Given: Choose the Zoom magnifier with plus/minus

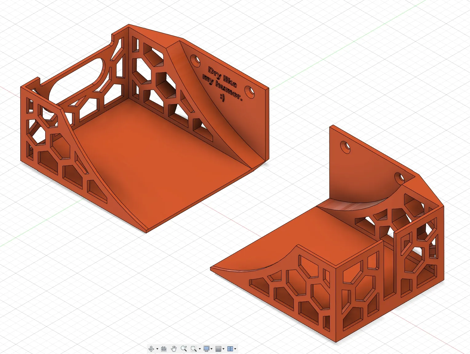Looking at the screenshot, I should [x=184, y=348].
